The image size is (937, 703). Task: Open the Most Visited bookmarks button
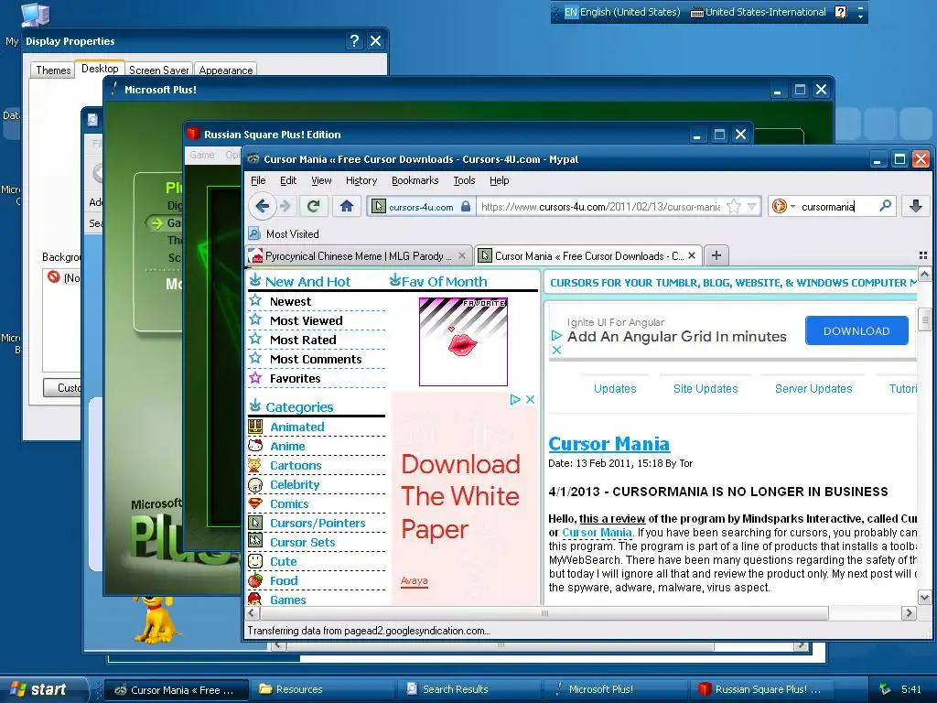[x=285, y=233]
